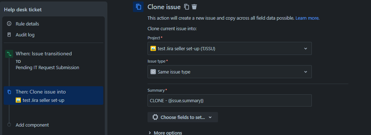Click Add component in rule chain

32,125
